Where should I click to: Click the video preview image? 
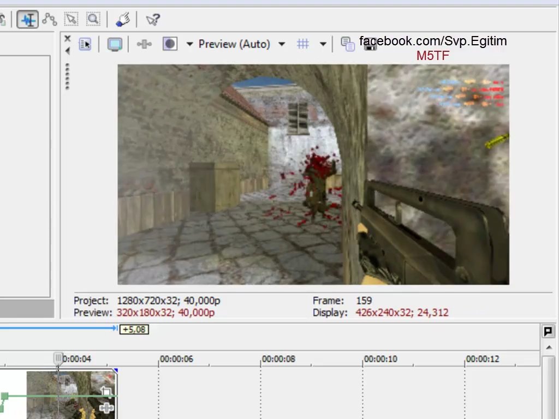313,174
